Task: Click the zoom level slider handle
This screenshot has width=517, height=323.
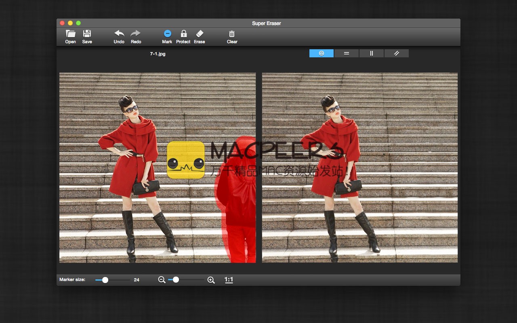Action: coord(176,280)
